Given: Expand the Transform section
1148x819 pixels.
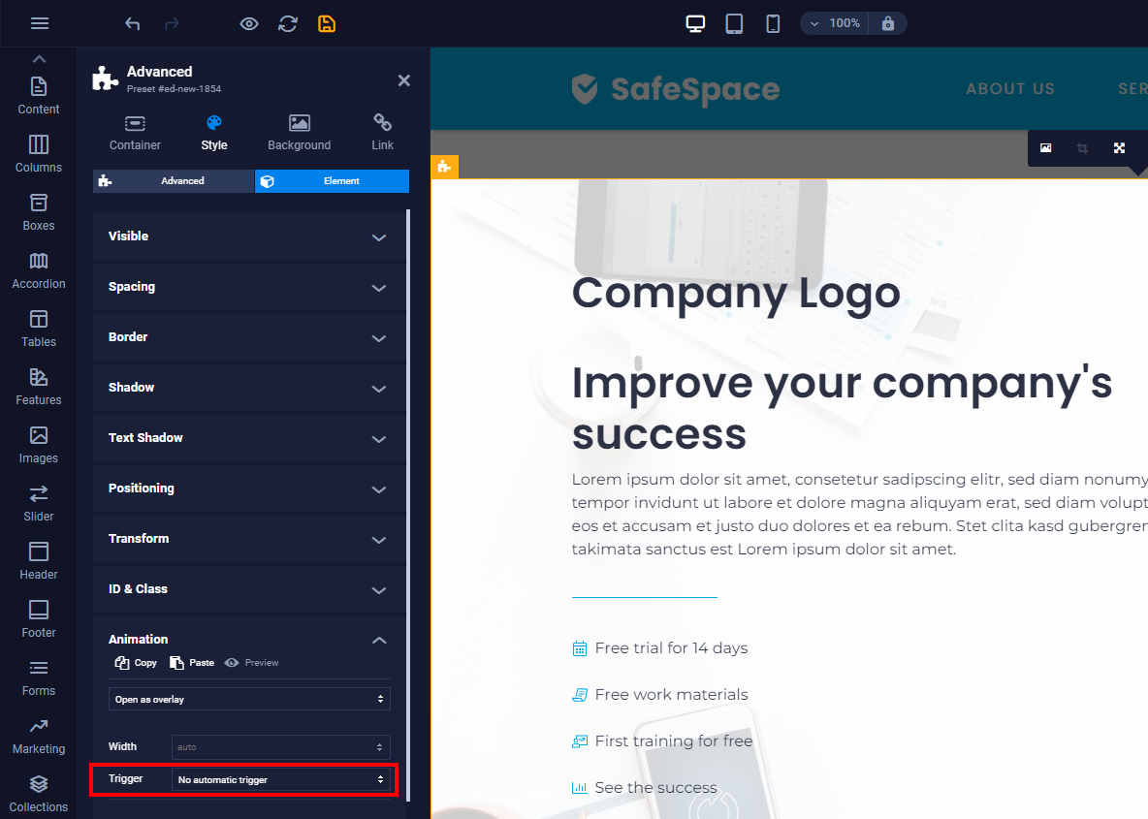Looking at the screenshot, I should click(x=249, y=540).
